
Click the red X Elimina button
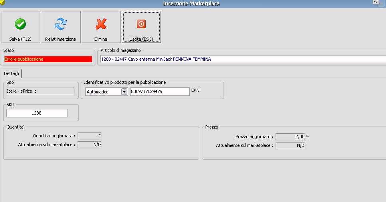click(x=101, y=27)
